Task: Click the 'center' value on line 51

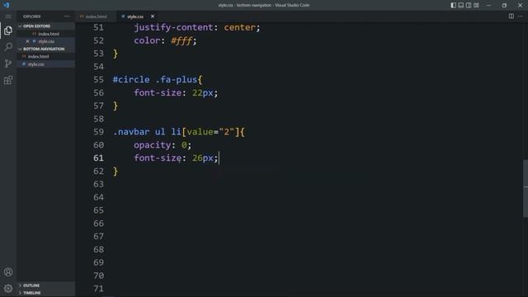Action: point(240,27)
